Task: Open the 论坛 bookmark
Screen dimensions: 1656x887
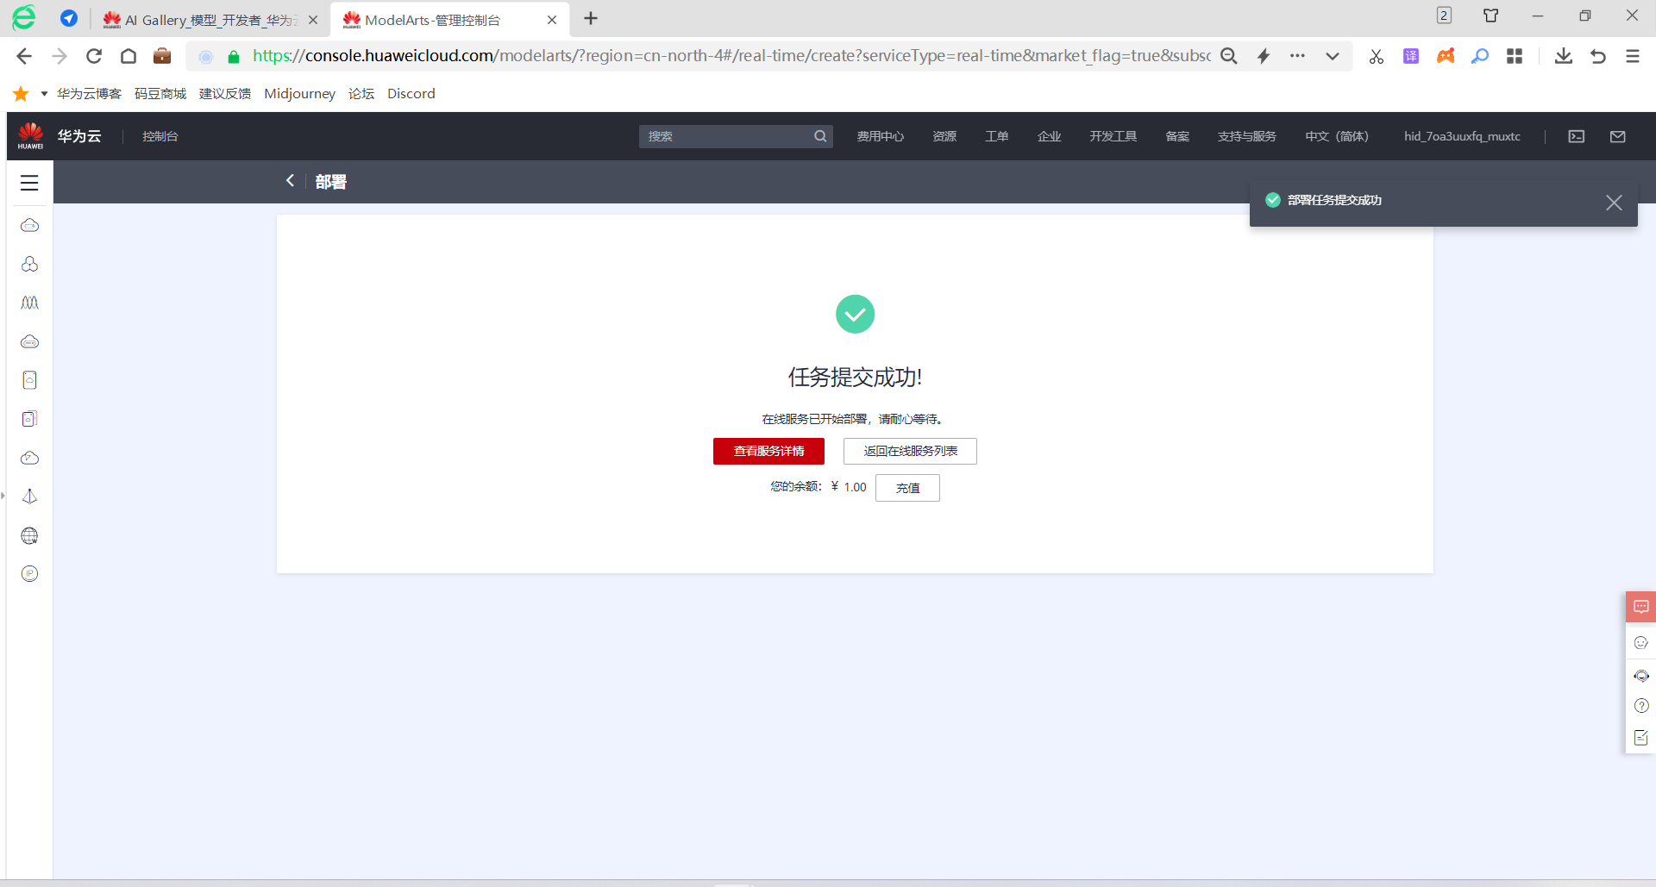Action: [361, 93]
